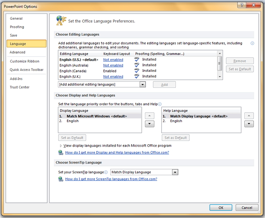Click the Keyboard Layout column header
The image size is (265, 218).
pos(118,54)
